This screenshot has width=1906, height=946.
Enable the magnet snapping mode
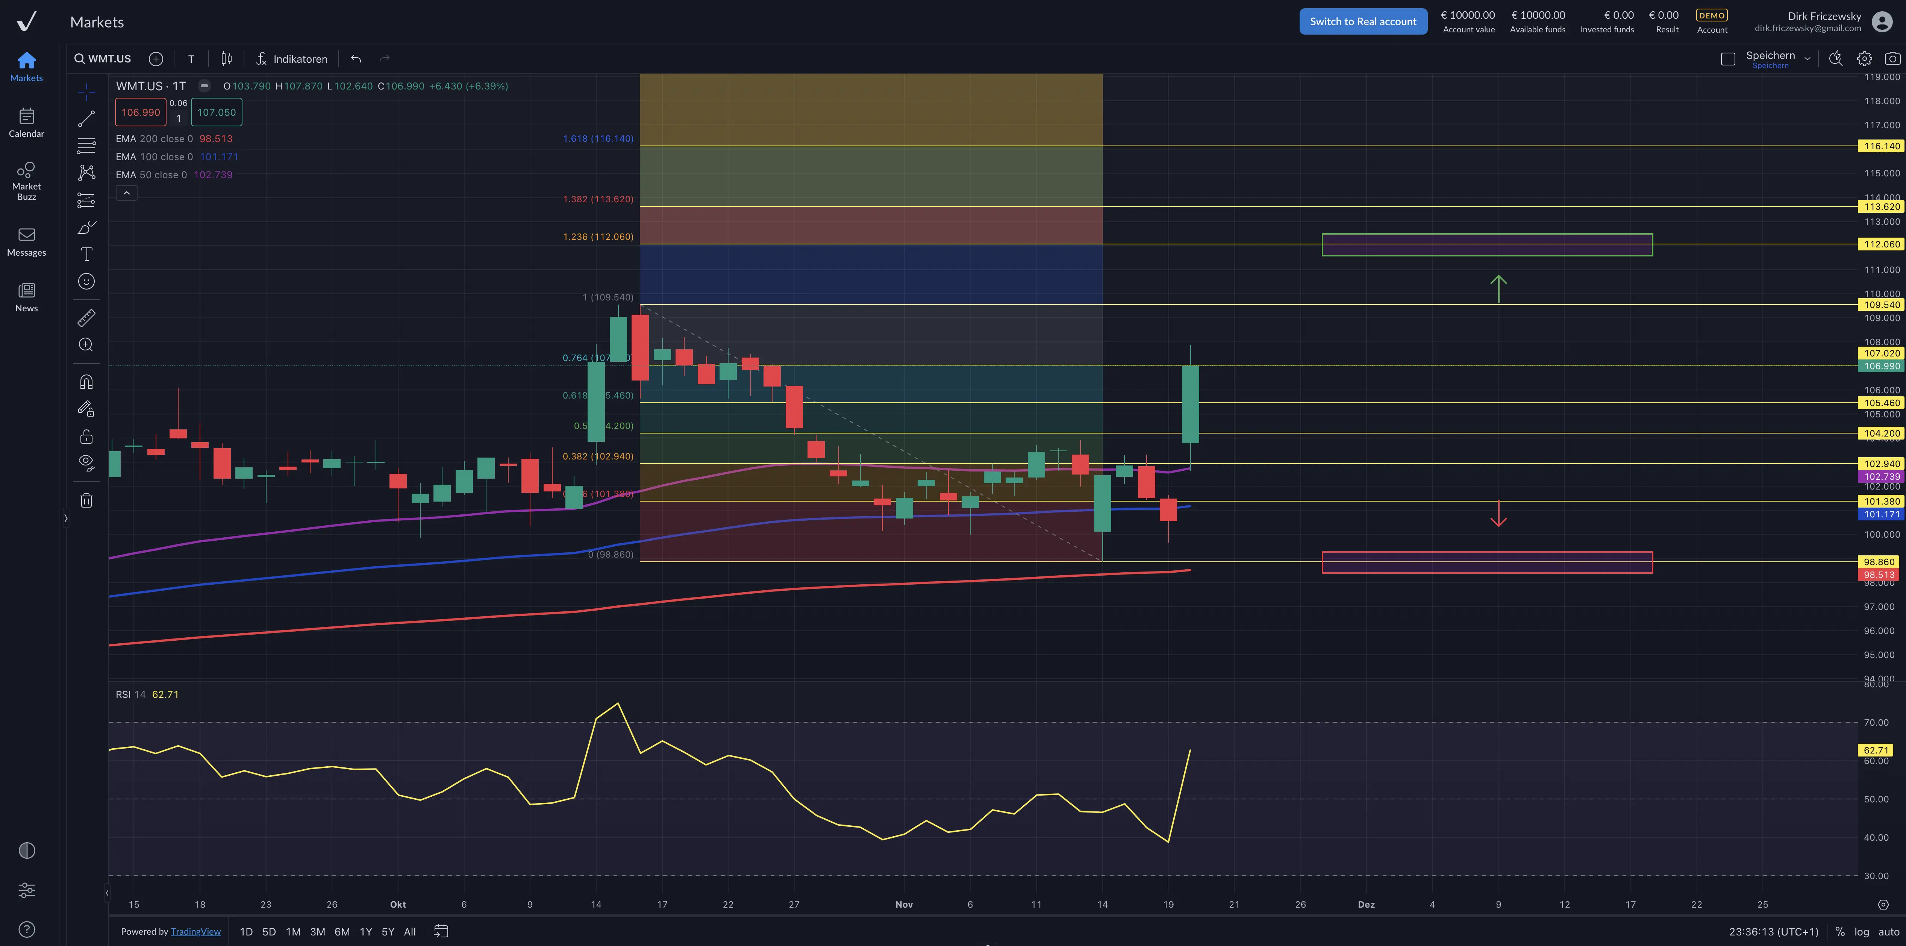click(x=86, y=382)
